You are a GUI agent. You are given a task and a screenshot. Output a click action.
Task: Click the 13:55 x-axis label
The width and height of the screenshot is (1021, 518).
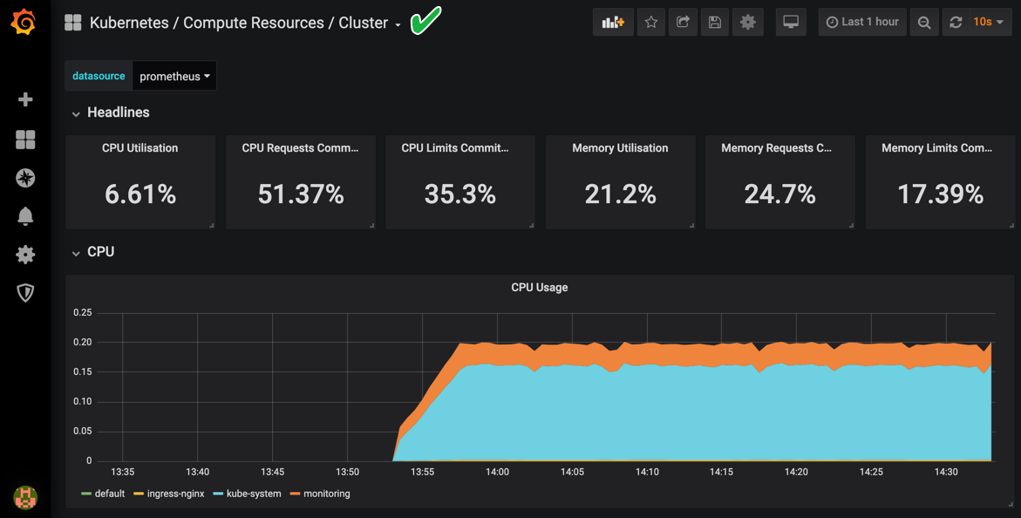tap(422, 472)
